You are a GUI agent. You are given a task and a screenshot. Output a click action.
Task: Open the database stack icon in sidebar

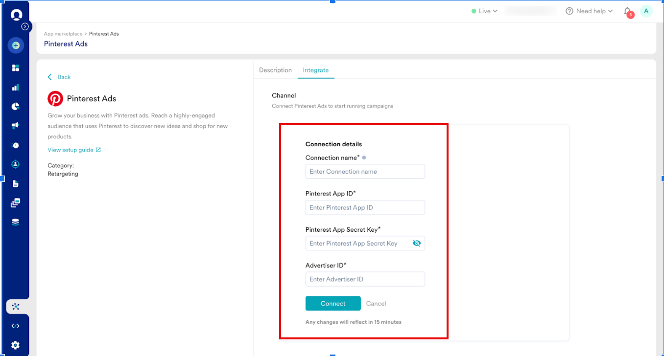pos(16,222)
